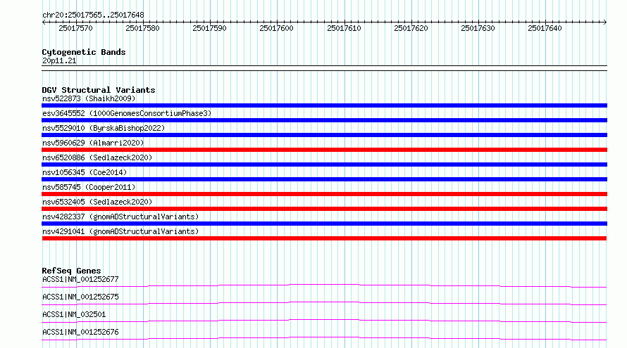Click ruler position 25017640
627x348 pixels.
(545, 28)
